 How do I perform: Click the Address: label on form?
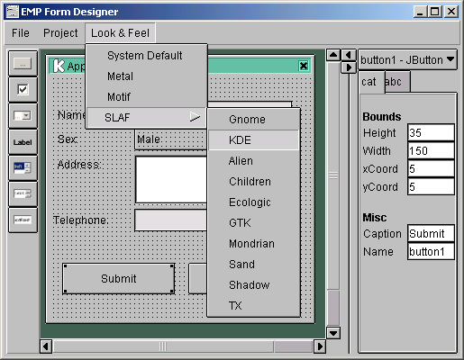point(79,165)
